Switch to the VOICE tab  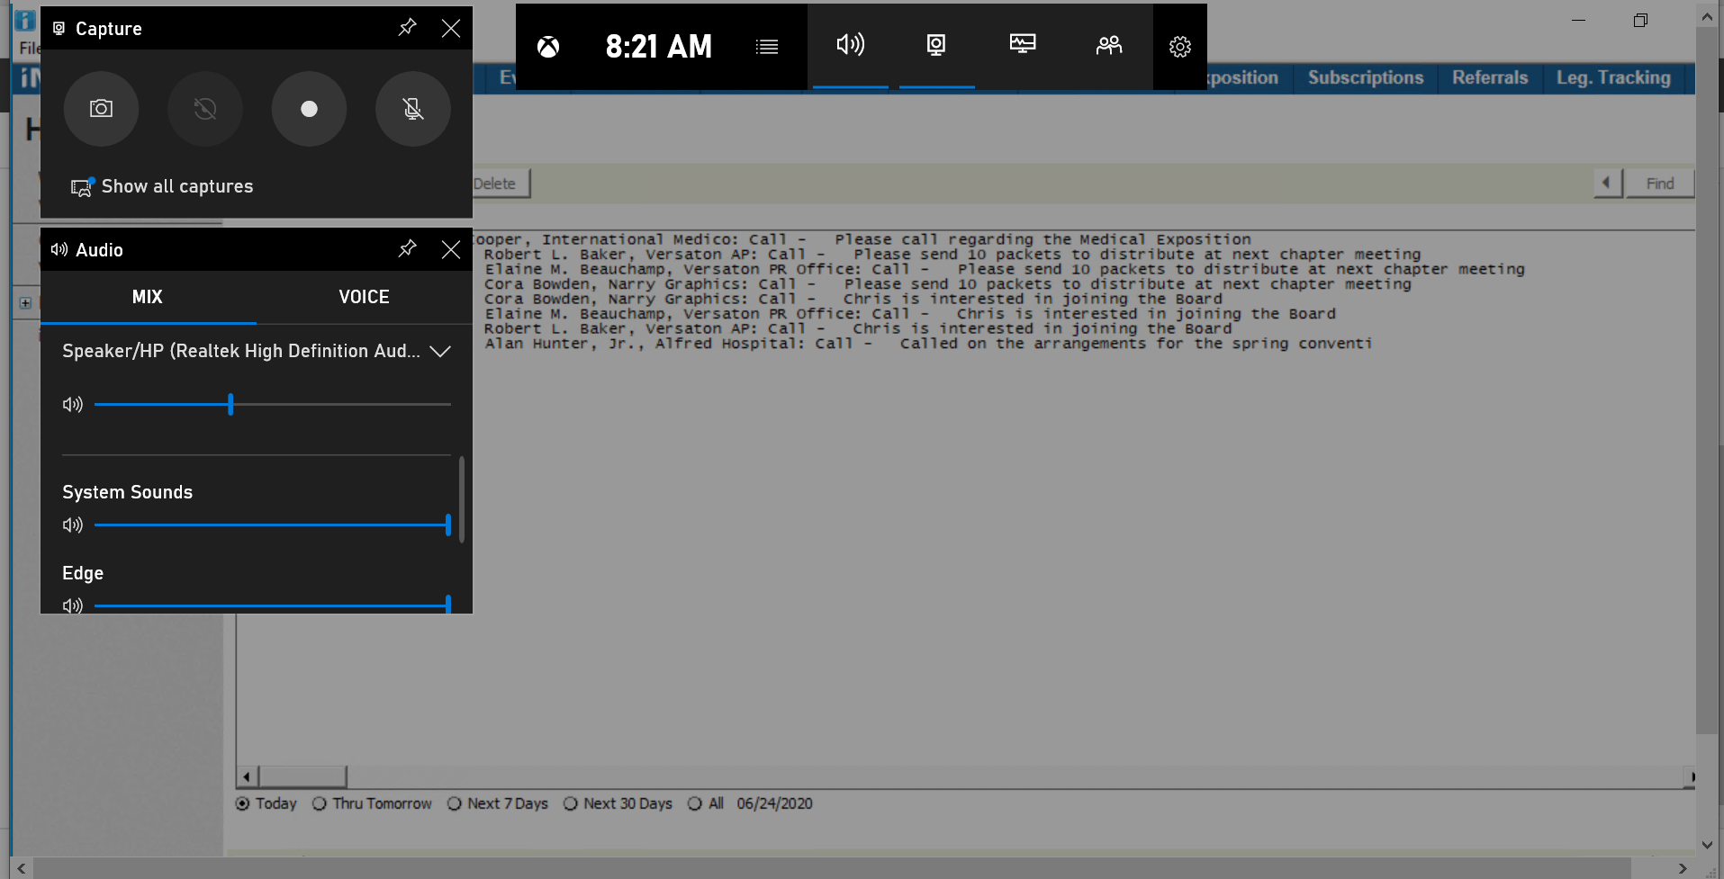click(364, 297)
